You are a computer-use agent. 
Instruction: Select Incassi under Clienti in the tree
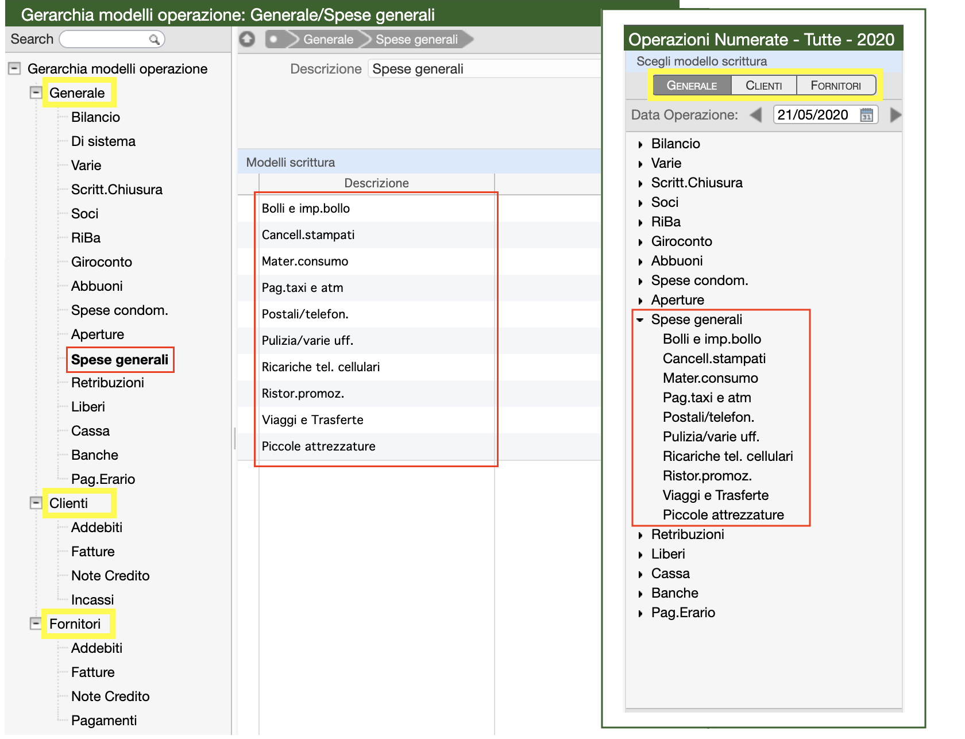92,599
